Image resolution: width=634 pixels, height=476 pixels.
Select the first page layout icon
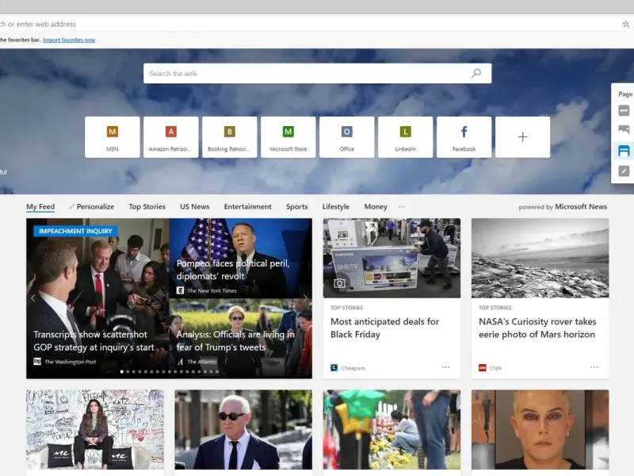pos(624,110)
